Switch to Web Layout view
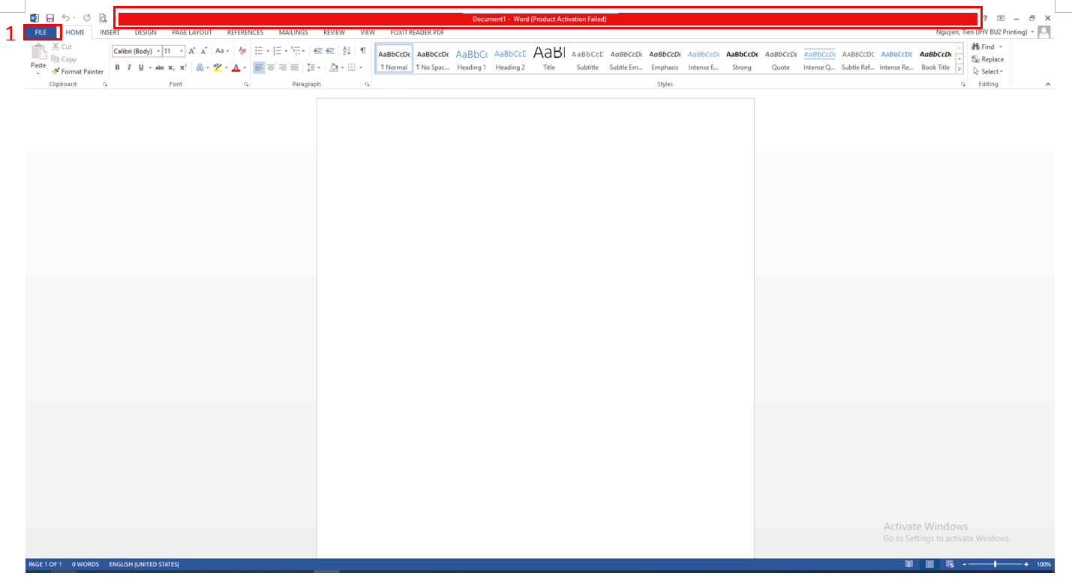Screen dimensions: 1072x582 tap(950, 564)
